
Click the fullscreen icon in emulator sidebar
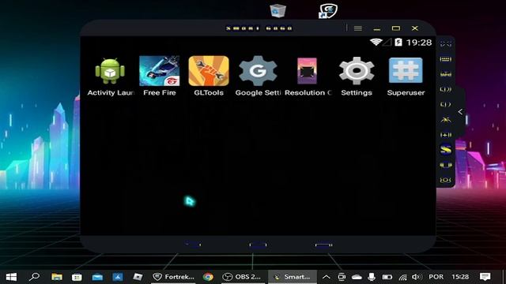(446, 44)
